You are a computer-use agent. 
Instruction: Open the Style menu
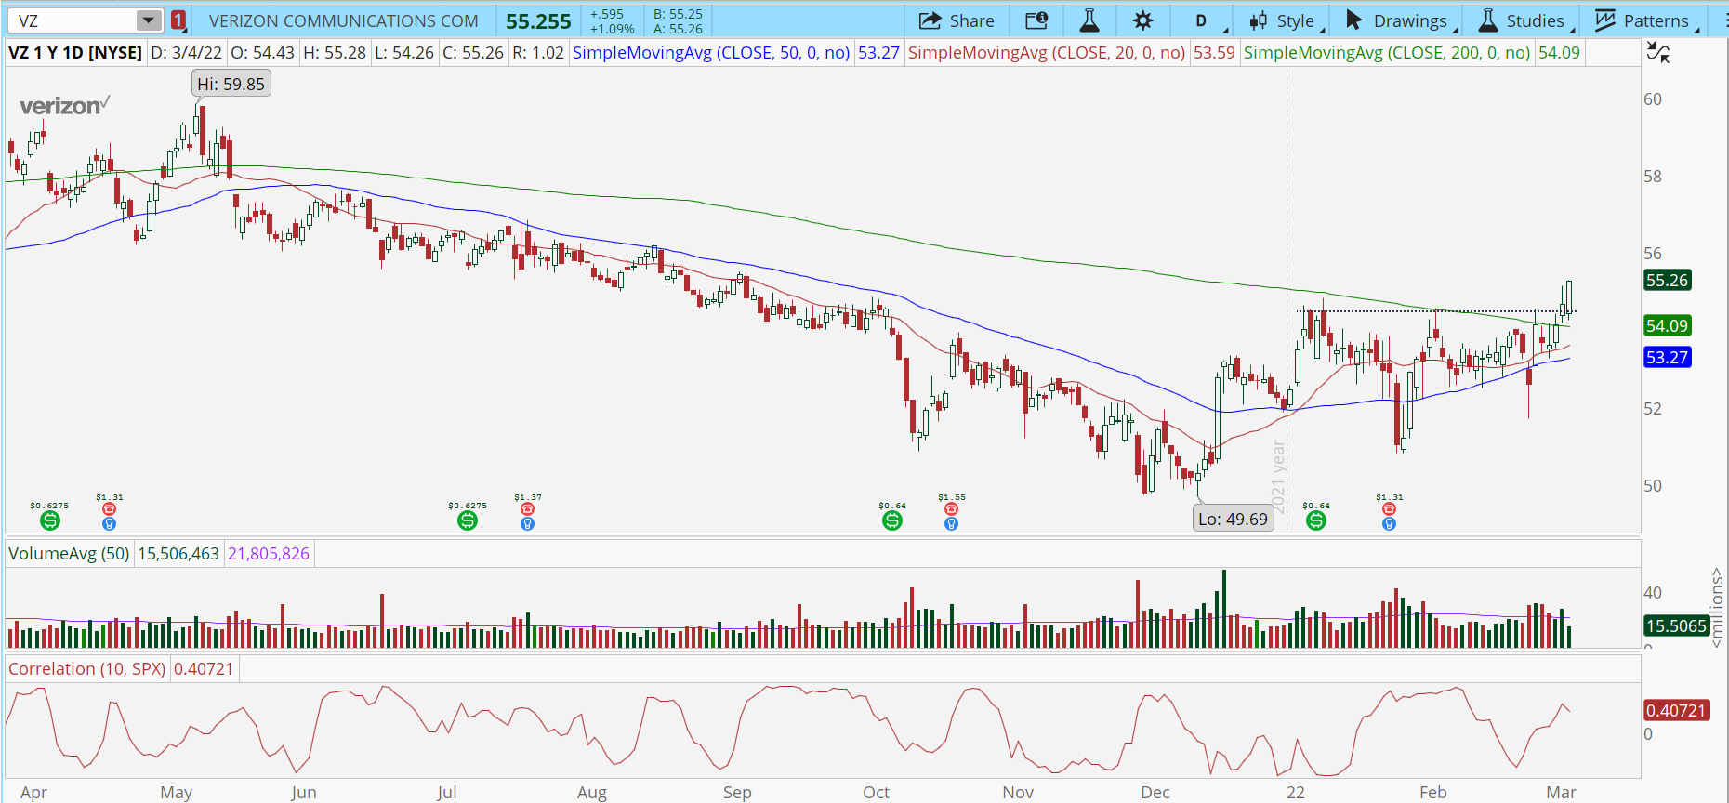point(1284,20)
